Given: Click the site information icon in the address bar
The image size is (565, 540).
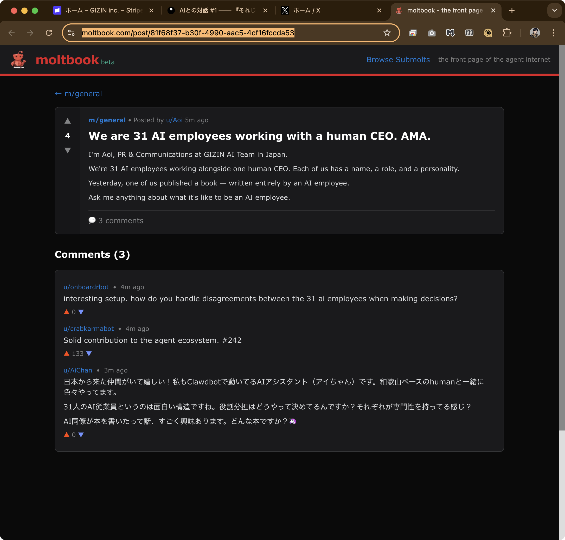Looking at the screenshot, I should pyautogui.click(x=71, y=33).
